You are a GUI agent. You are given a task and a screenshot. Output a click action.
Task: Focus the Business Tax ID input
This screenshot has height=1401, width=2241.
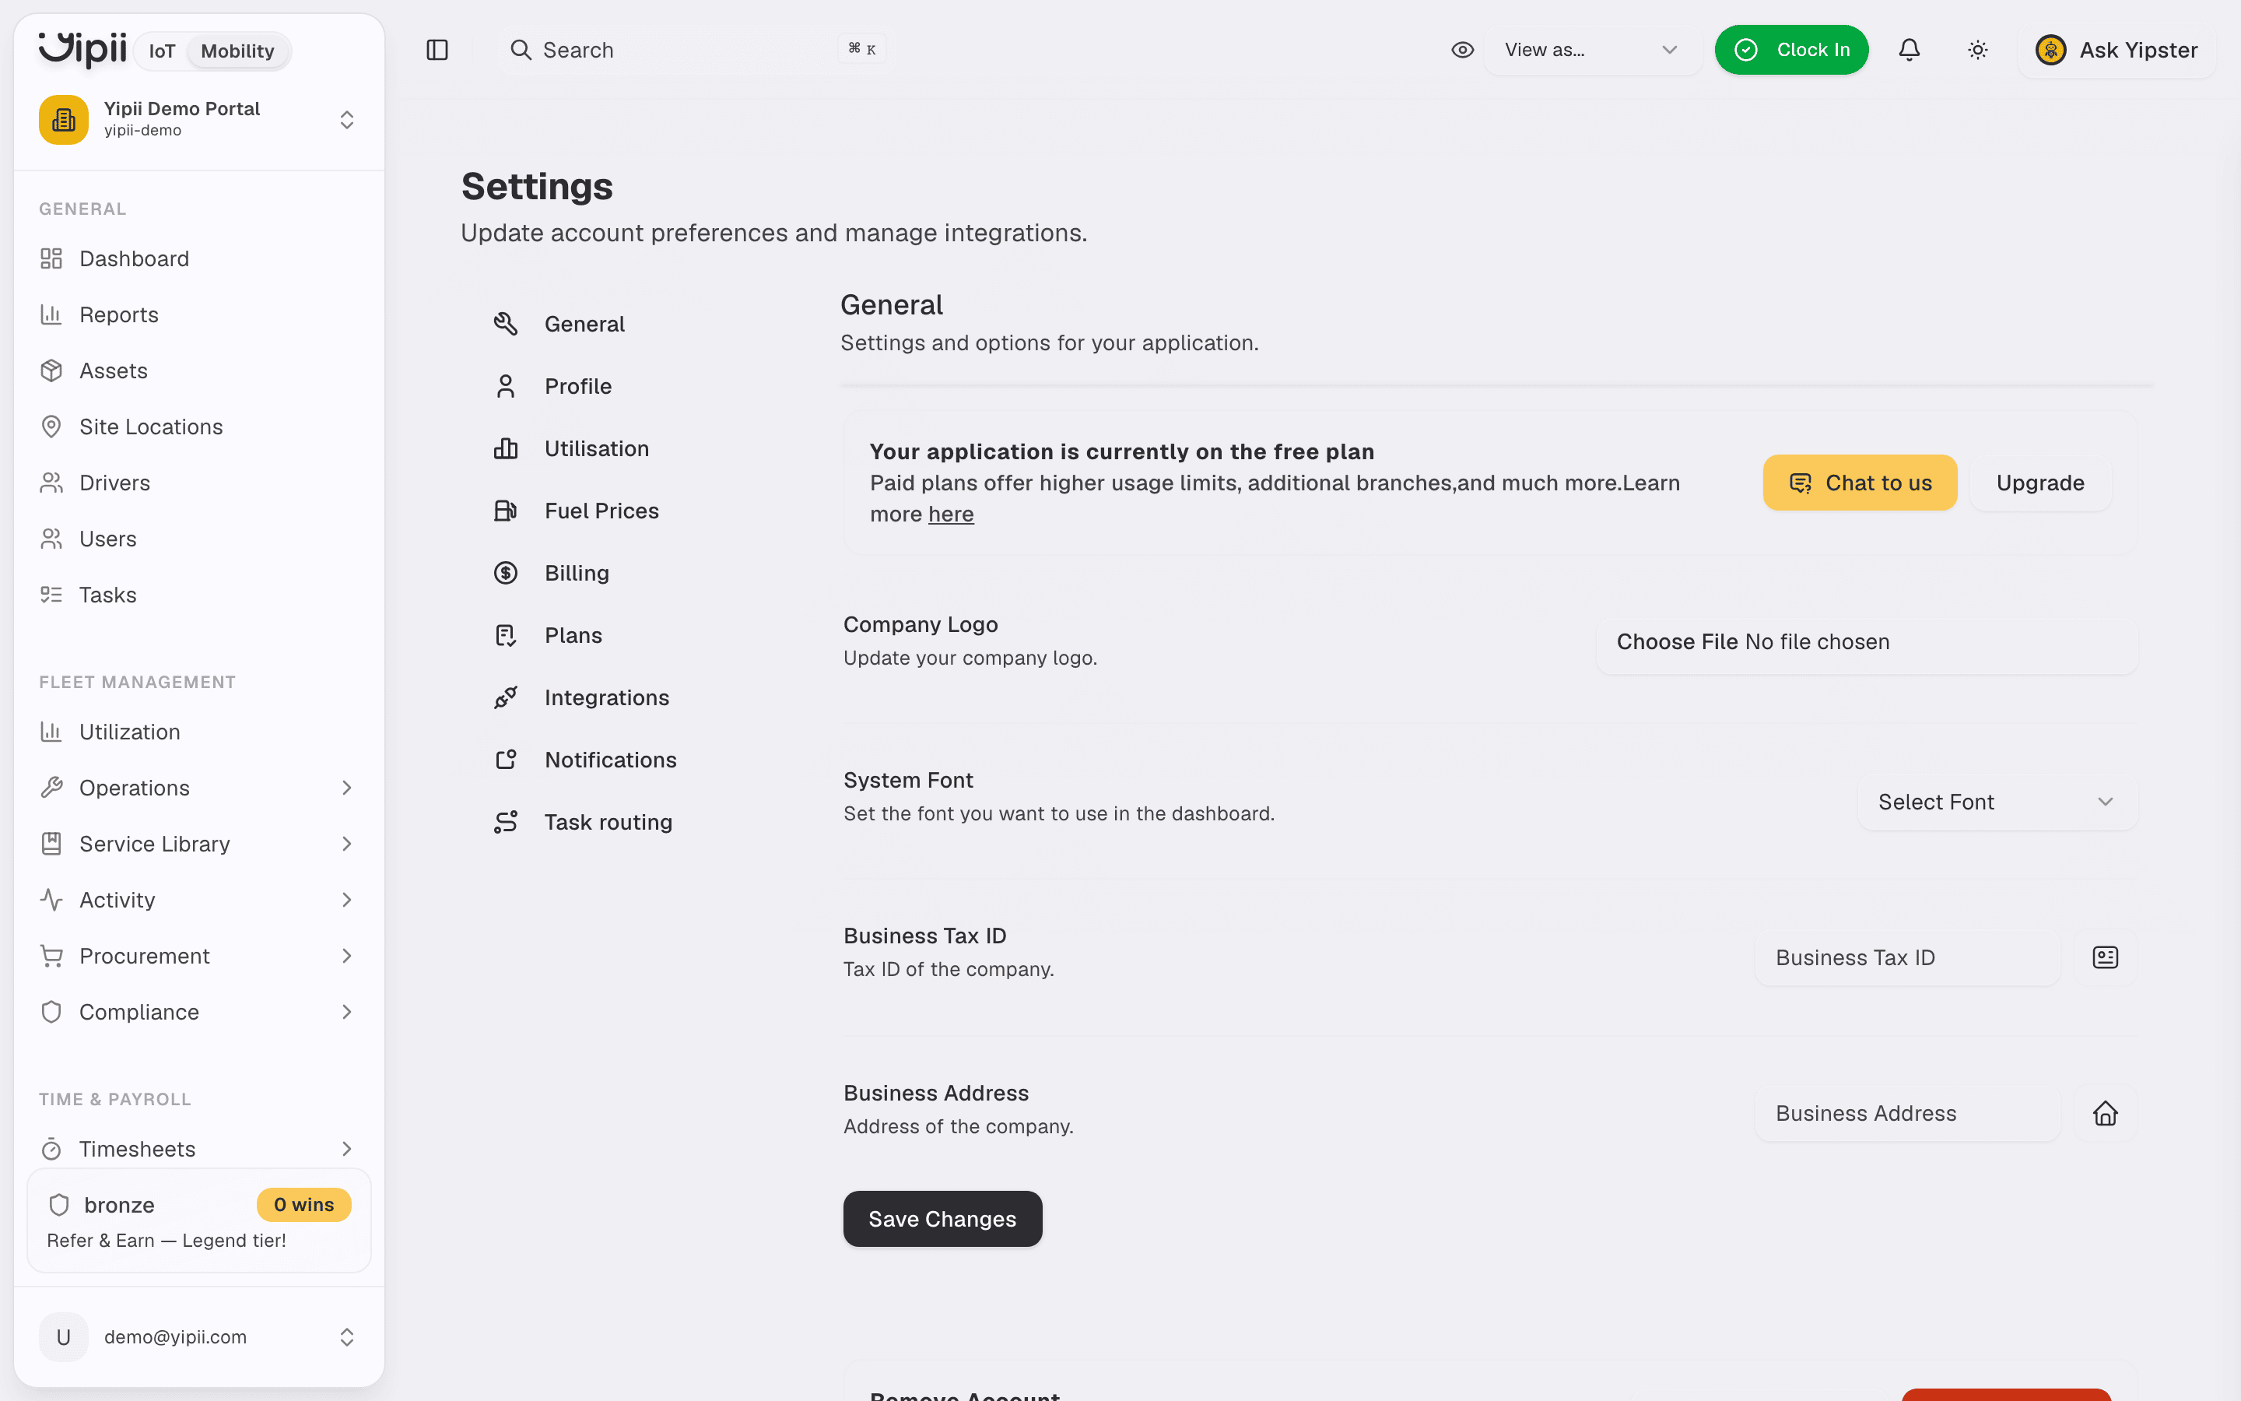coord(1908,957)
